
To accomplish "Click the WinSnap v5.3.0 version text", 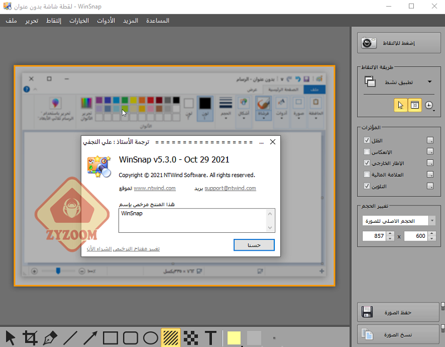I will [174, 160].
